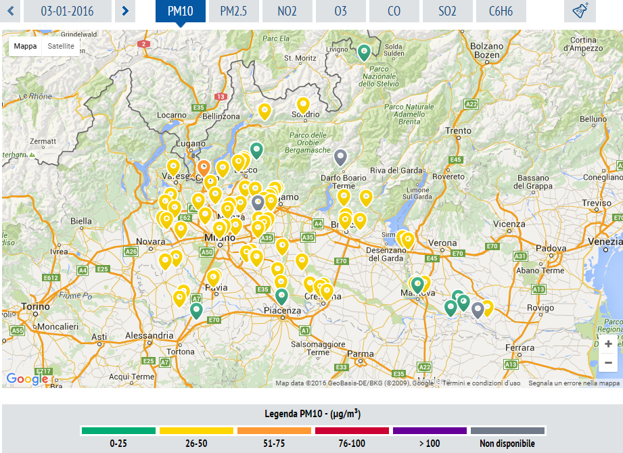The width and height of the screenshot is (623, 453).
Task: Switch map to Satellite view
Action: pyautogui.click(x=61, y=46)
